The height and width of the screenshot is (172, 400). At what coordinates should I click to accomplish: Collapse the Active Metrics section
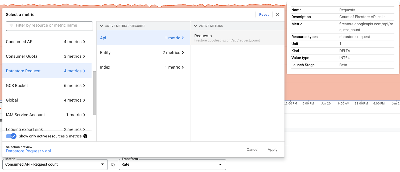pos(196,26)
